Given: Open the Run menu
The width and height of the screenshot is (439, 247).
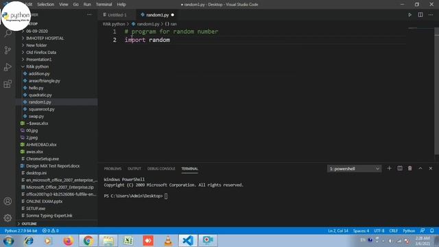Looking at the screenshot, I should [x=87, y=5].
